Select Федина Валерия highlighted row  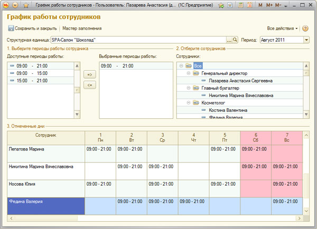(46, 206)
